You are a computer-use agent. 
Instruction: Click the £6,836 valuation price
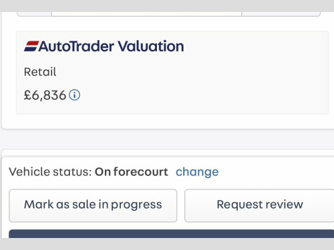[45, 95]
